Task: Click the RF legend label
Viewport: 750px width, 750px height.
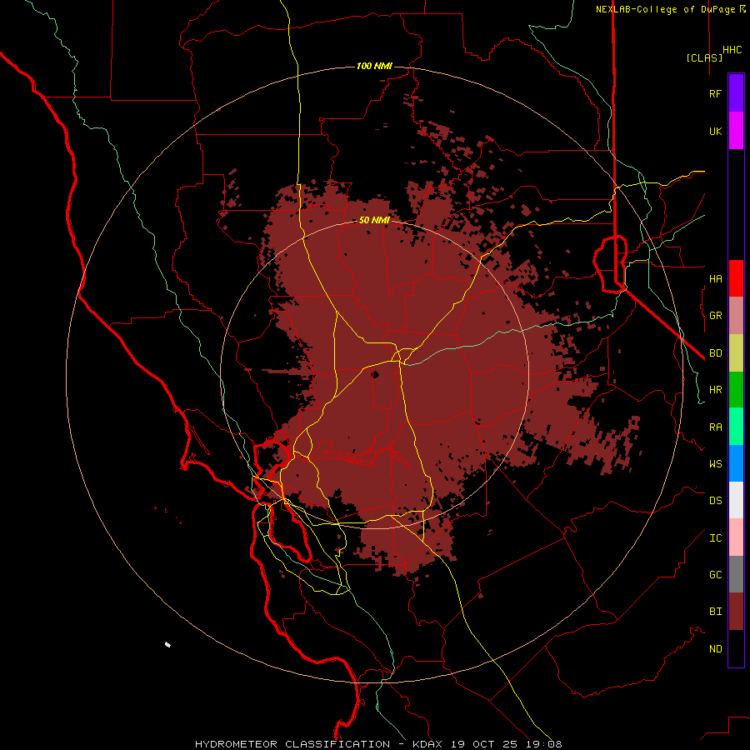Action: [715, 93]
